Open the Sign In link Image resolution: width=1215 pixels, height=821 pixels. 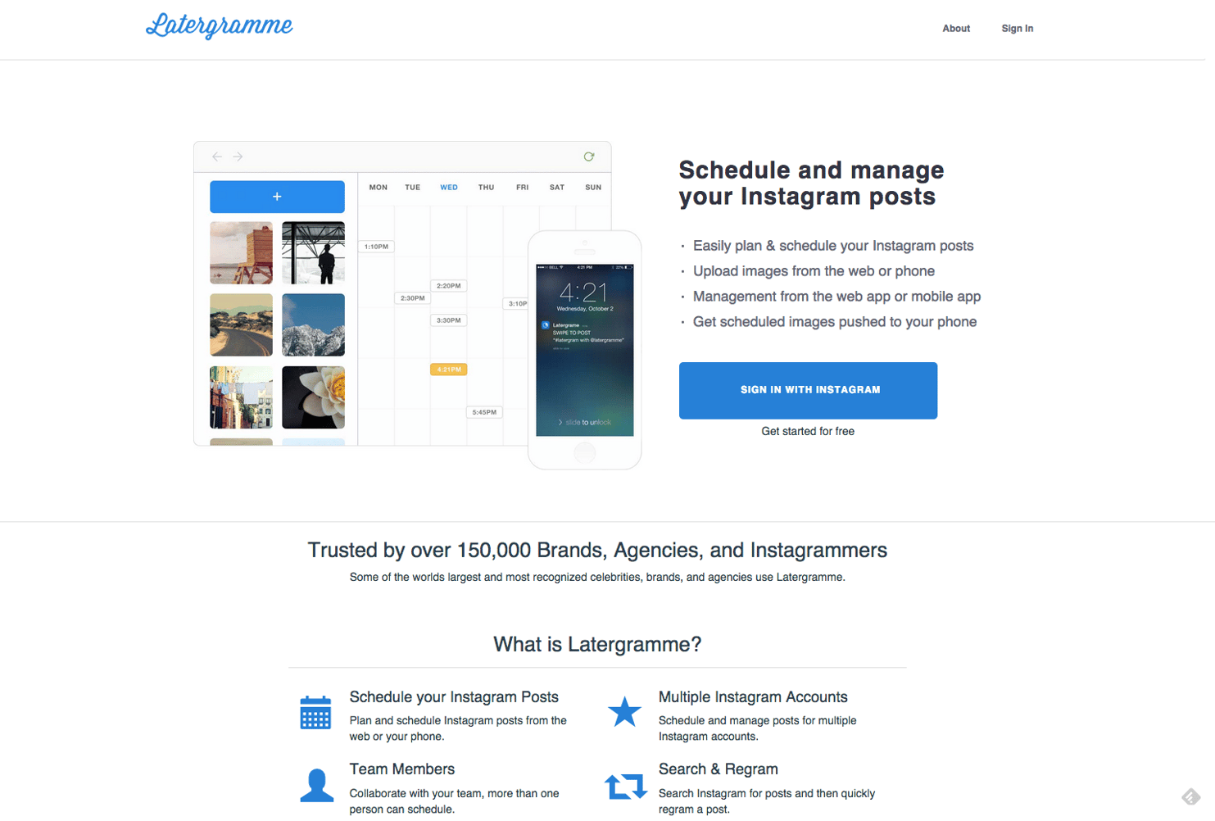click(x=1018, y=29)
